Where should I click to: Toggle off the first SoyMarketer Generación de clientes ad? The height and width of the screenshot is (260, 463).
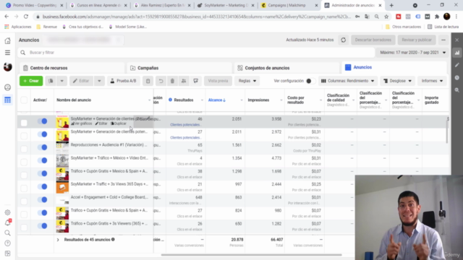point(42,121)
